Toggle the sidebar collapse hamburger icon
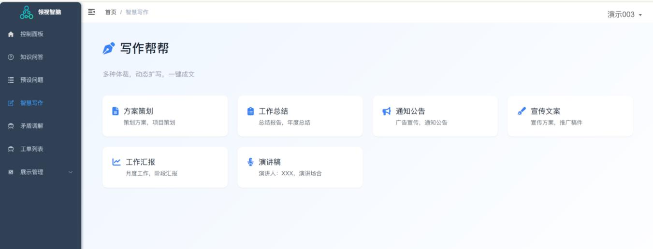The height and width of the screenshot is (249, 653). tap(91, 12)
